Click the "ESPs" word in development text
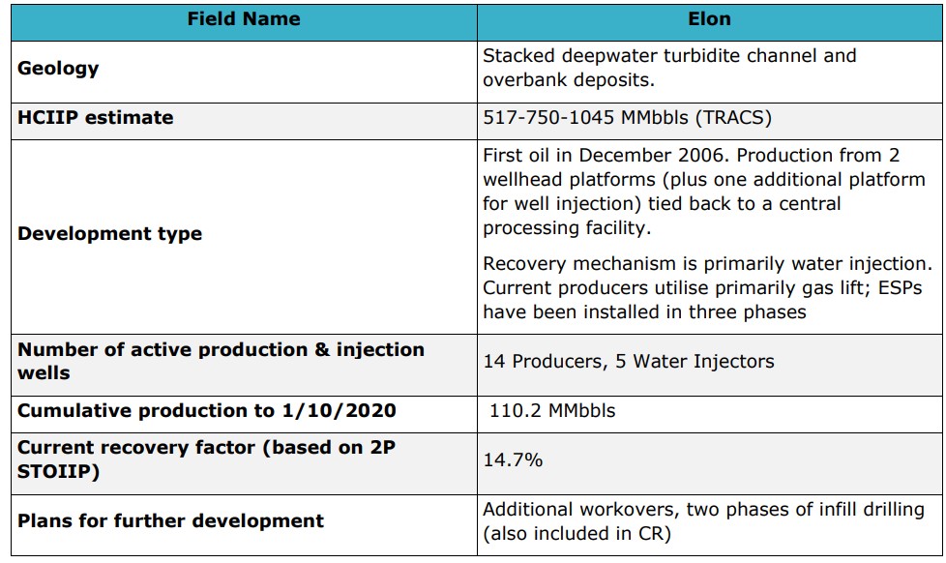This screenshot has width=946, height=563. [x=902, y=288]
